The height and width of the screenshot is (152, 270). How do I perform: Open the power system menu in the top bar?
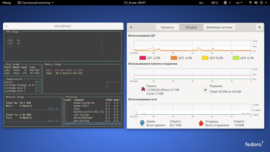click(263, 3)
